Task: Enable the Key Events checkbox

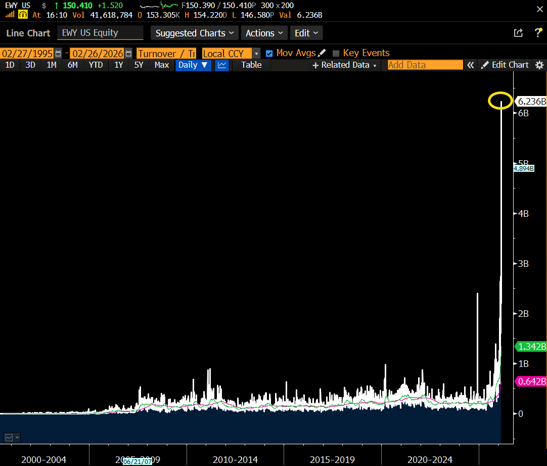Action: [x=336, y=53]
